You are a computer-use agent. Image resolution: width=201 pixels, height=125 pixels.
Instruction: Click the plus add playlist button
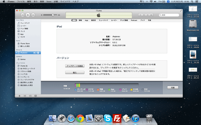pos(19,96)
